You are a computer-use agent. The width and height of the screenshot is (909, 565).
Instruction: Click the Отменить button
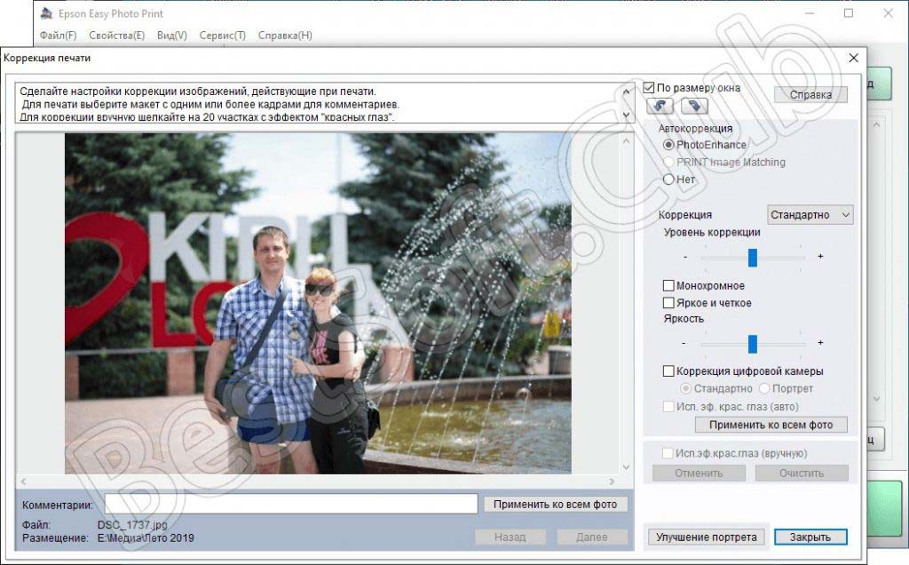(699, 473)
